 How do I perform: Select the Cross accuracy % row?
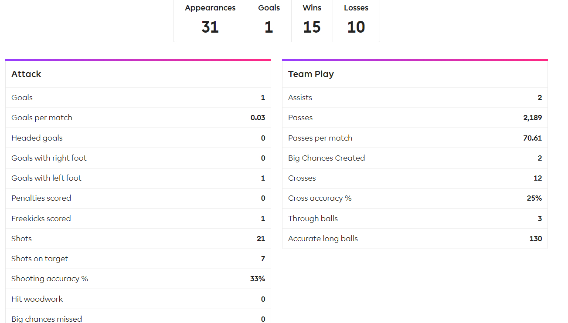pos(415,198)
